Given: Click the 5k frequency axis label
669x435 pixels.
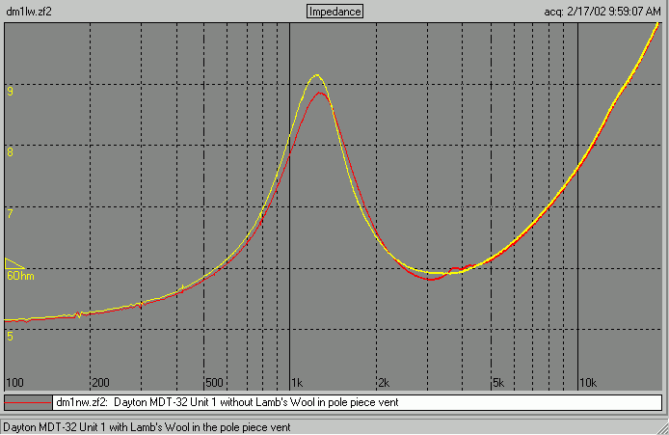Looking at the screenshot, I should [498, 383].
